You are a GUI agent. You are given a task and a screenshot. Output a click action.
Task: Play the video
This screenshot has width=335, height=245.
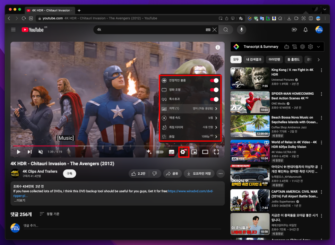[x=19, y=152]
